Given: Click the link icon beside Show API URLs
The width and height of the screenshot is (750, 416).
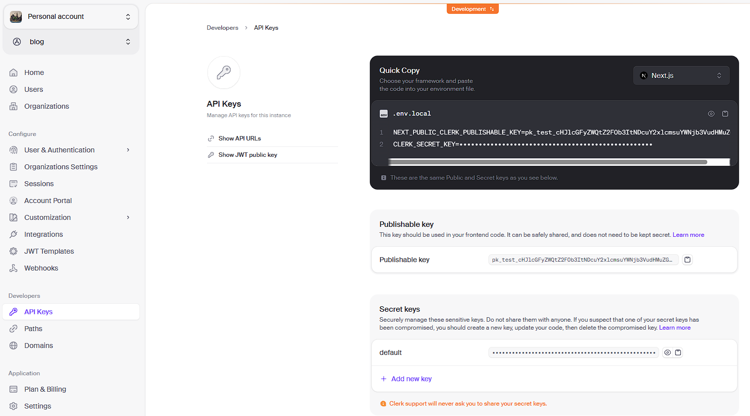Looking at the screenshot, I should (x=211, y=139).
